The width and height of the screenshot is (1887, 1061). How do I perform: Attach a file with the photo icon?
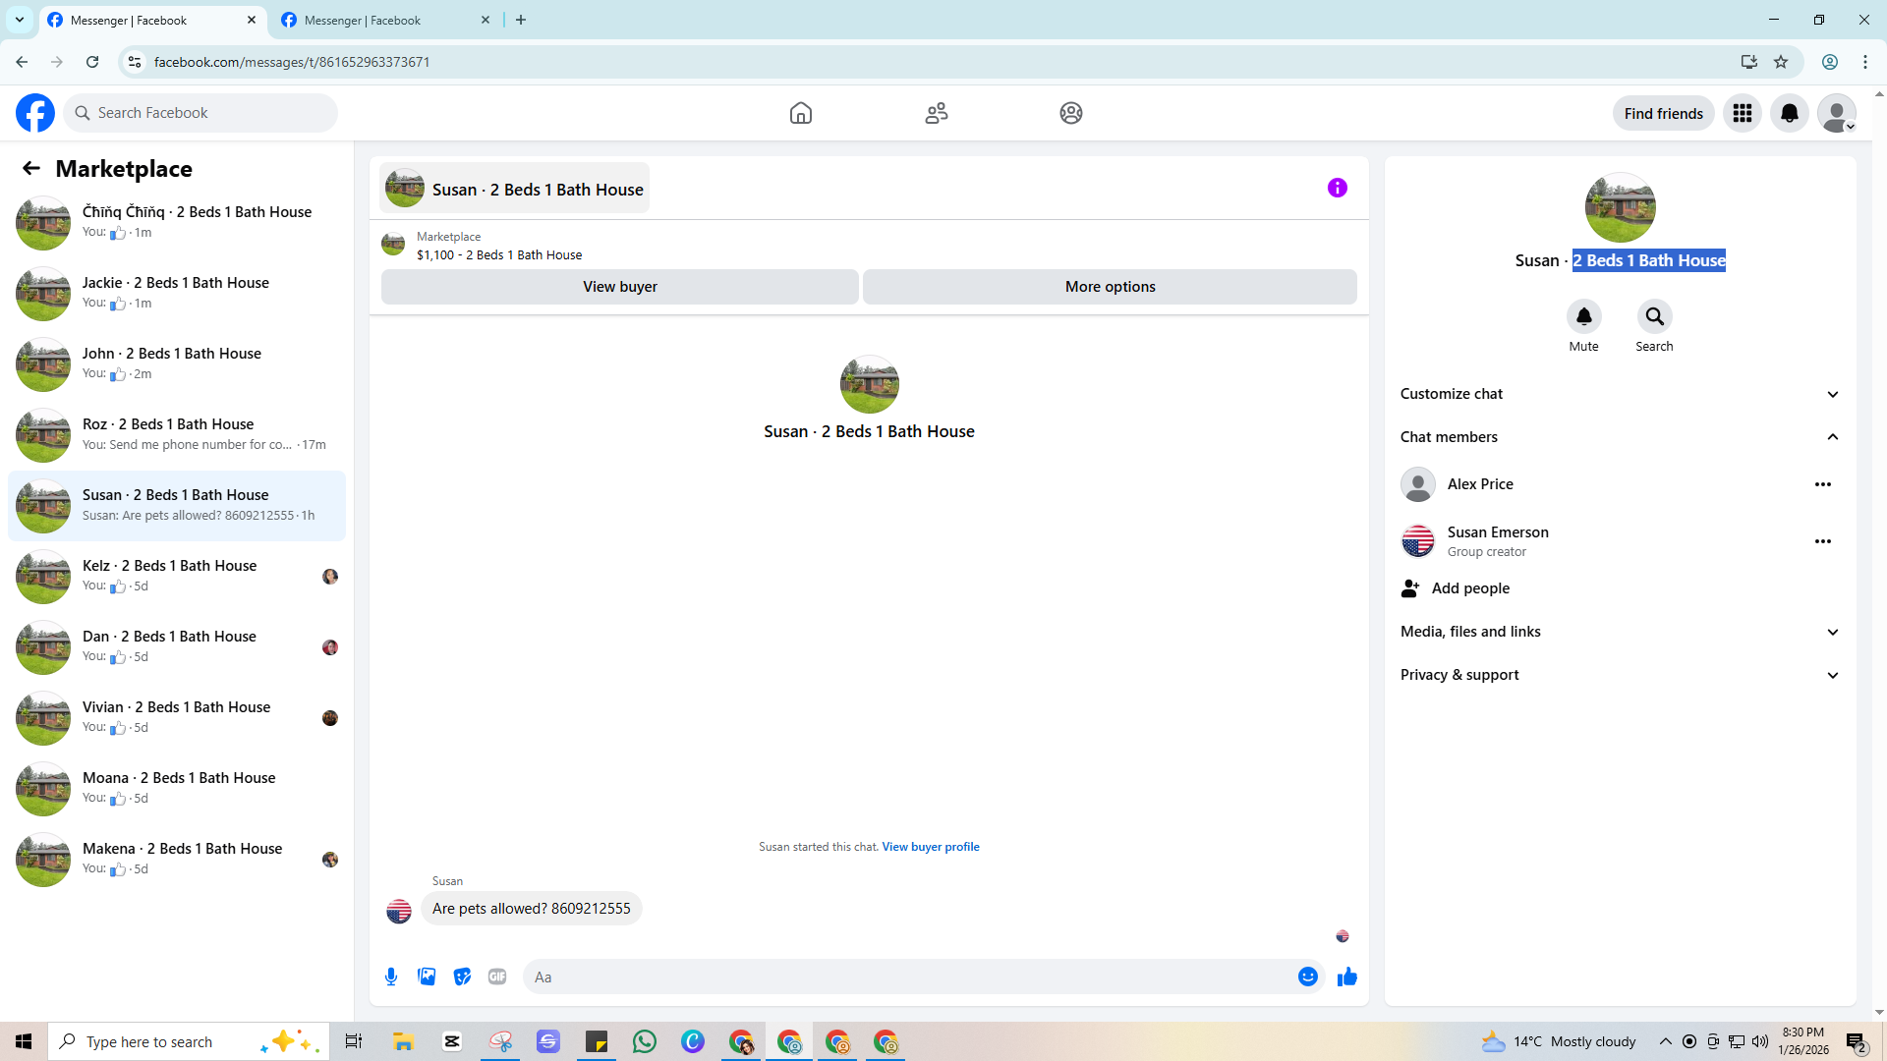coord(427,977)
